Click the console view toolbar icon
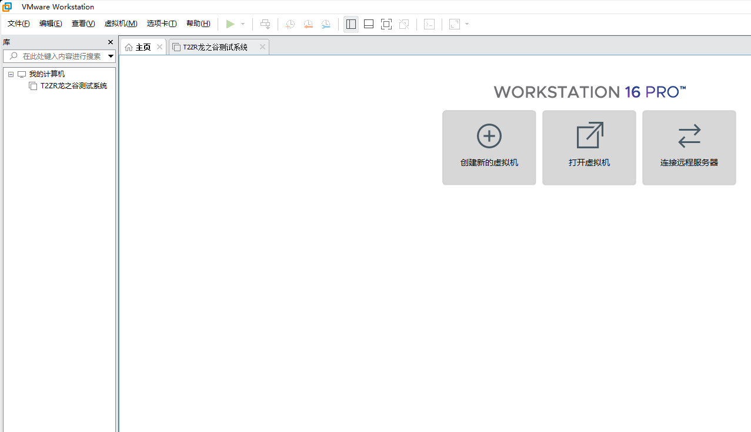Screen dimensions: 751x432 point(430,24)
